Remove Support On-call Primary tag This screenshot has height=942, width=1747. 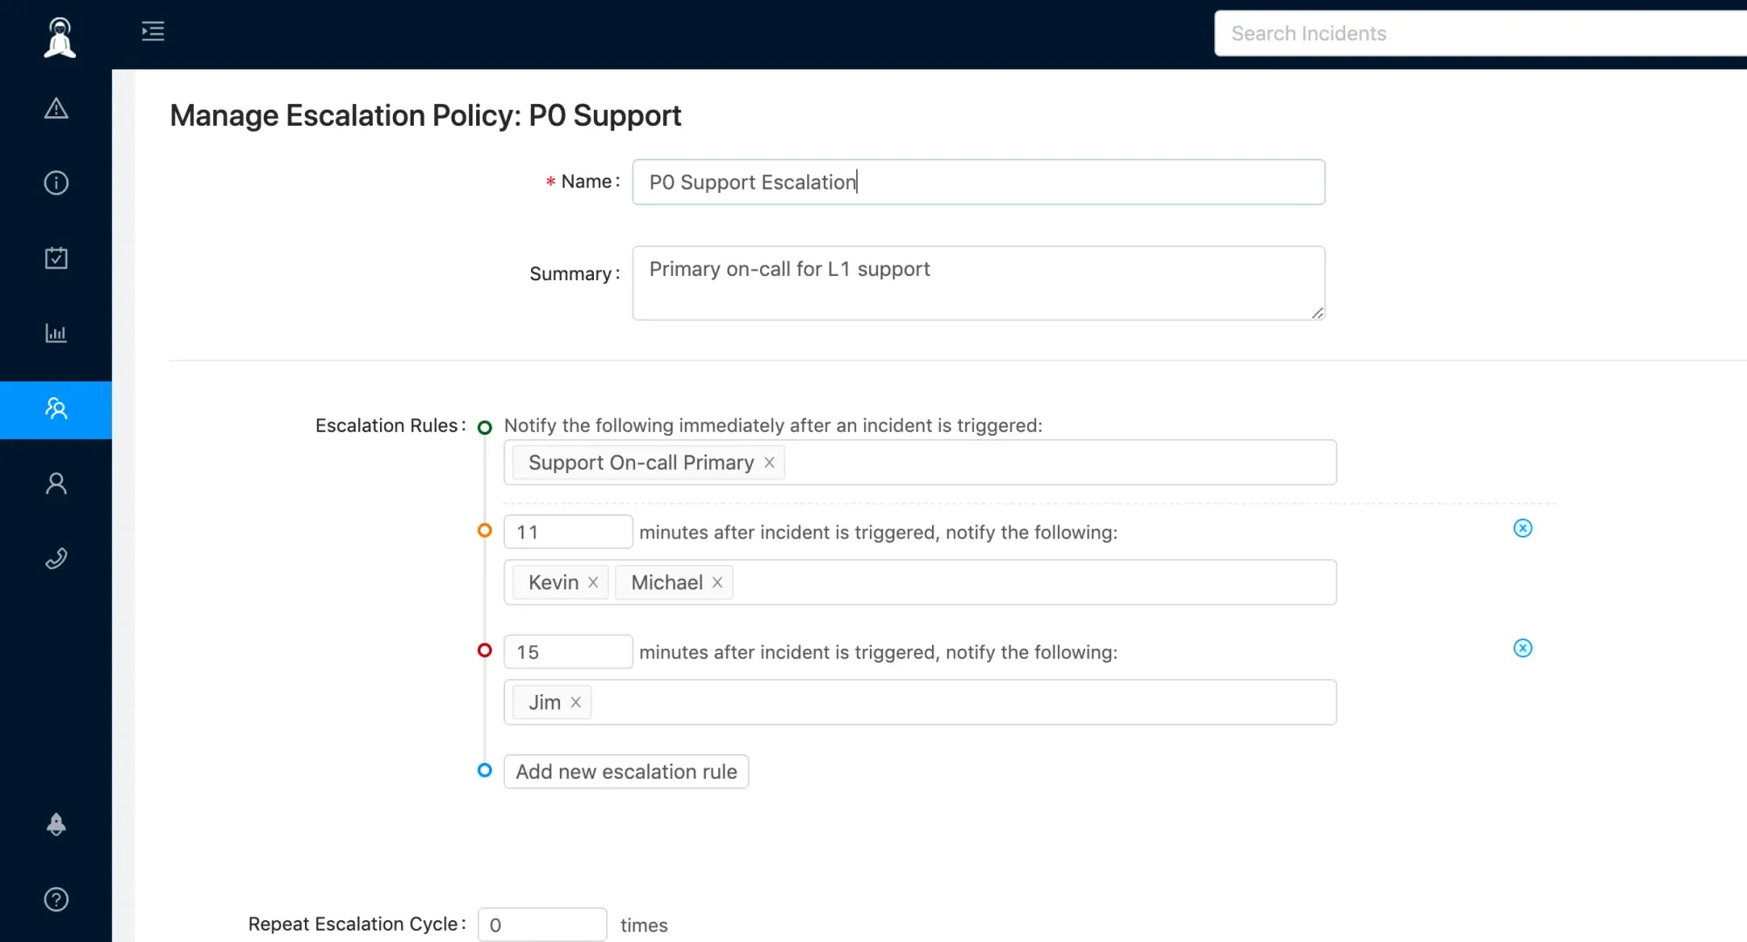pos(770,463)
